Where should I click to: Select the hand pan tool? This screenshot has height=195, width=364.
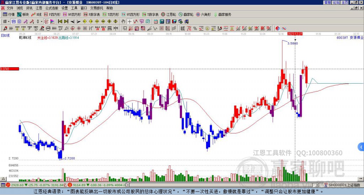[x=123, y=21]
